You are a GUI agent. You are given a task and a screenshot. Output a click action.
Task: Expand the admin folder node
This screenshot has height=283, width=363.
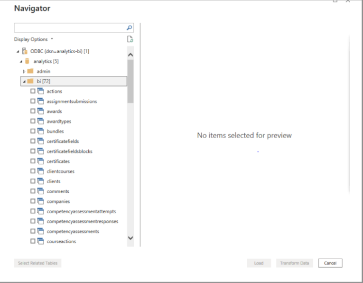[24, 71]
